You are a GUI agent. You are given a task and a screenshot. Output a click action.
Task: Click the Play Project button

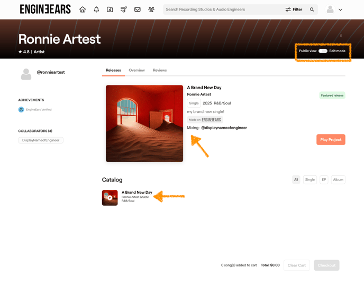tap(331, 140)
